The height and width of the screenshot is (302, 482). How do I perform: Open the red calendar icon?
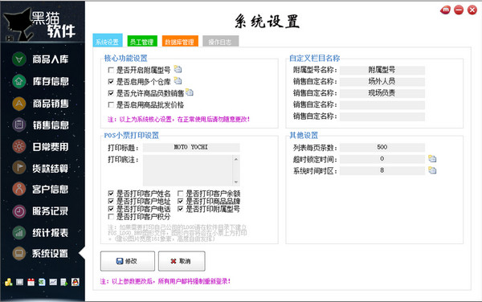tap(31, 282)
